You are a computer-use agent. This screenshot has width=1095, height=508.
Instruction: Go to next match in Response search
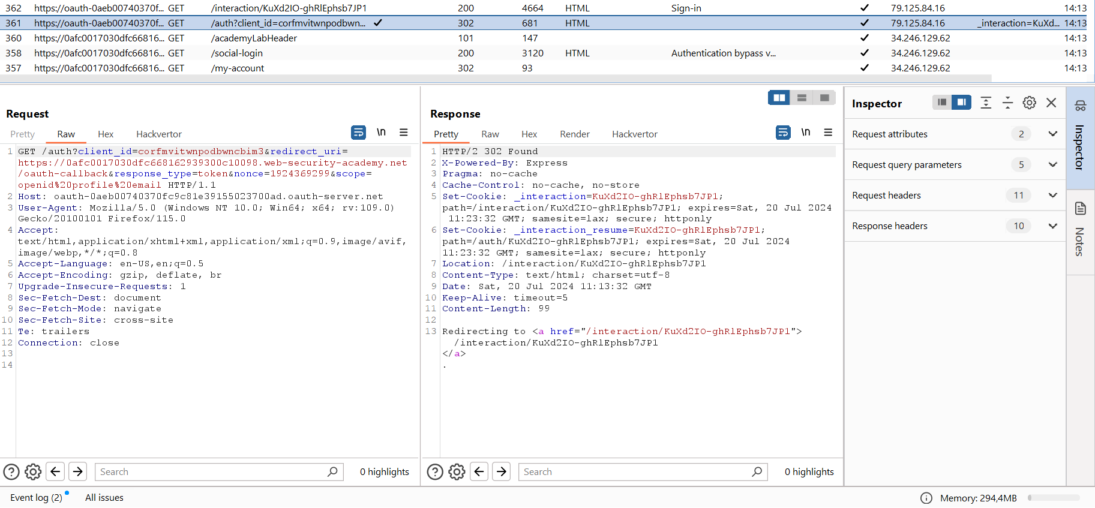tap(502, 472)
